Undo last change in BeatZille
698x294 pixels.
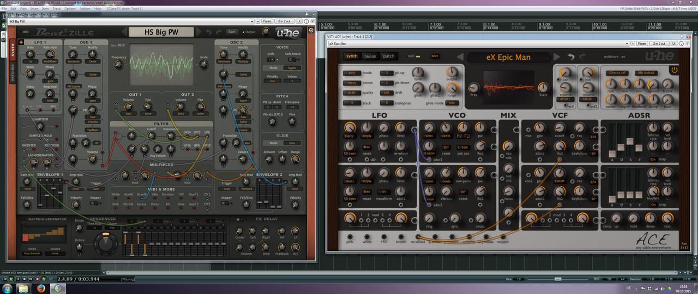pyautogui.click(x=208, y=32)
